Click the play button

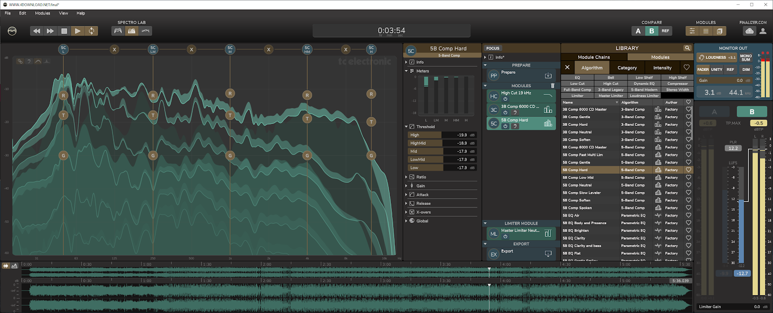77,31
